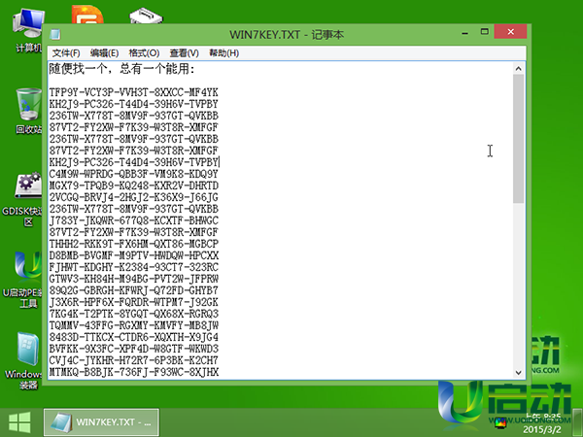Viewport: 583px width, 437px height.
Task: Click the Notepad icon in title bar
Action: point(55,35)
